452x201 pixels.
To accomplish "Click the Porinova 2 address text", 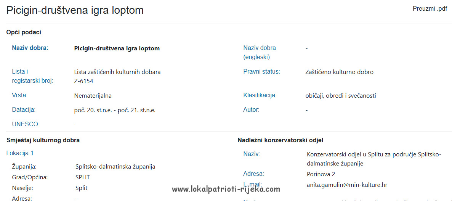I will [321, 174].
